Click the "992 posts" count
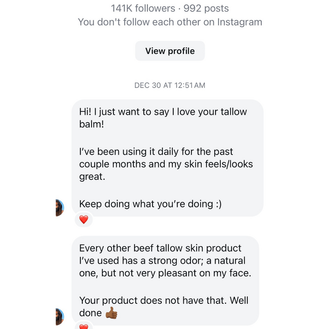Image resolution: width=329 pixels, height=329 pixels. coord(206,8)
